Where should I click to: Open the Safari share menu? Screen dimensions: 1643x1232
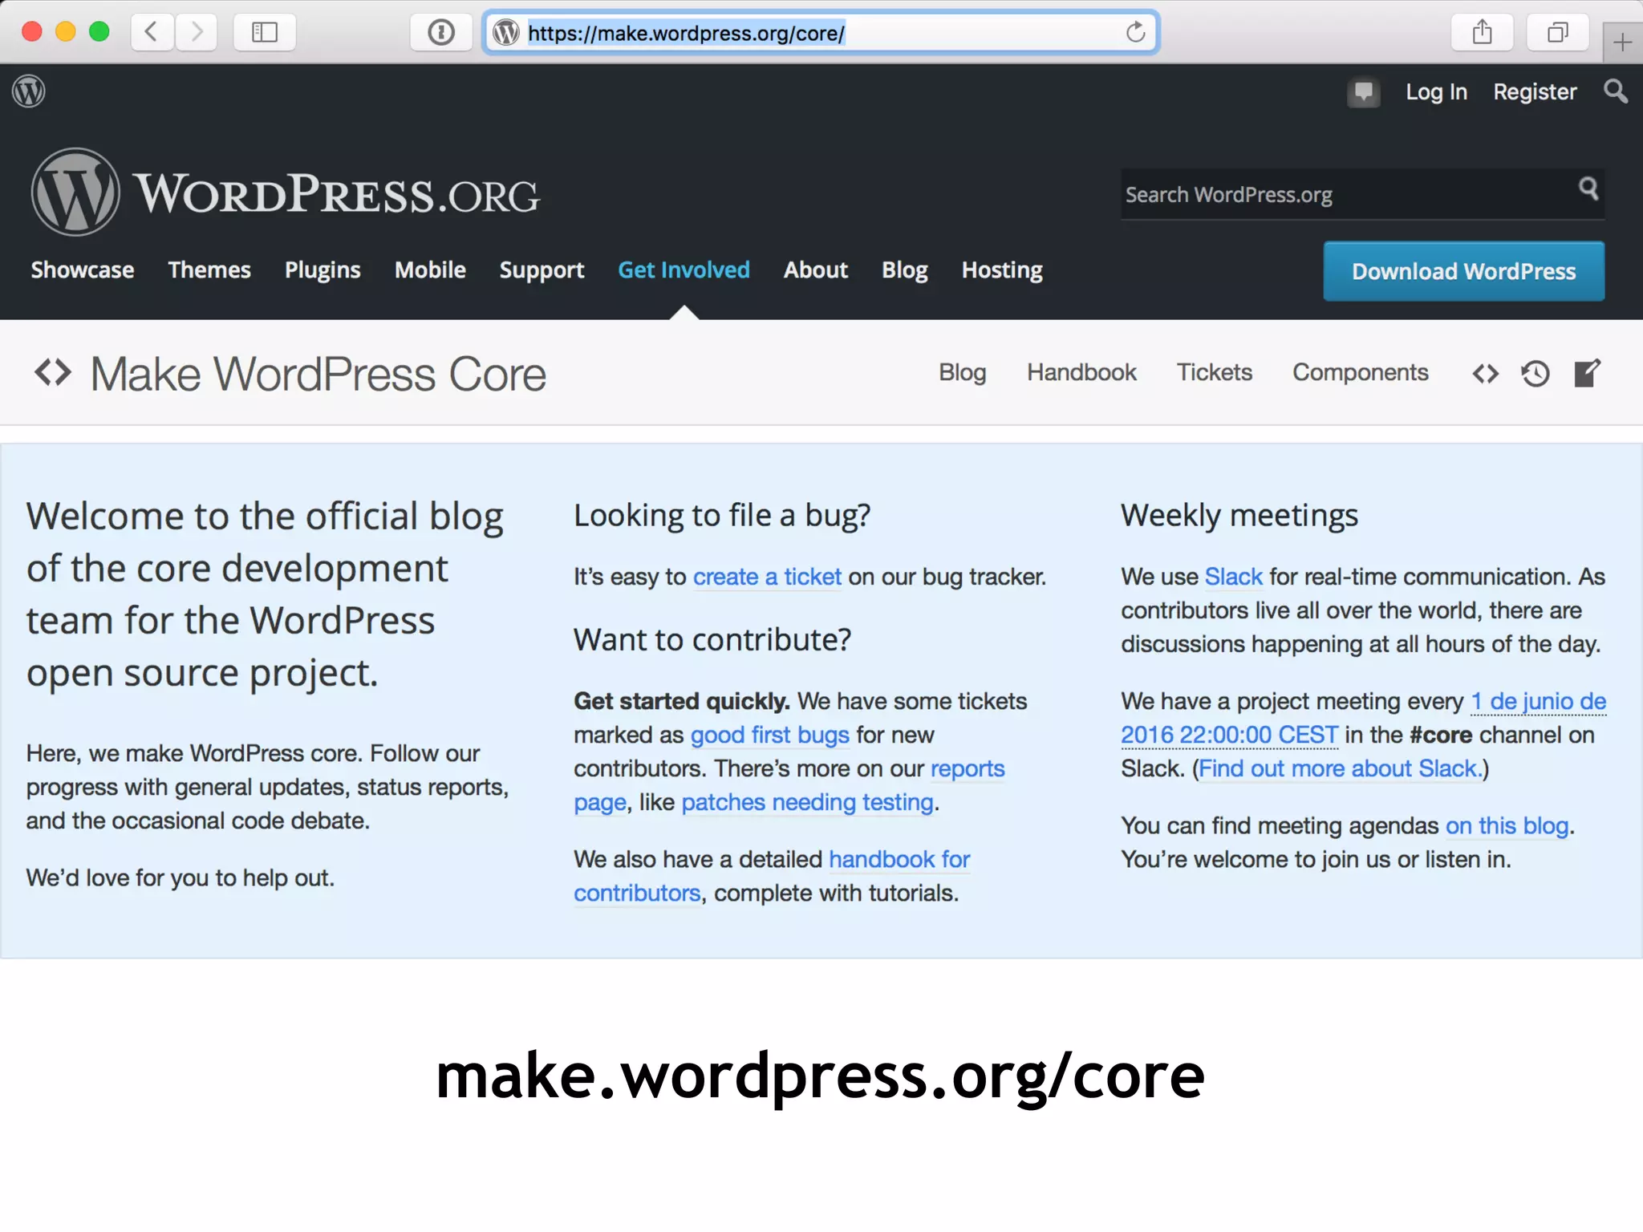(x=1483, y=32)
